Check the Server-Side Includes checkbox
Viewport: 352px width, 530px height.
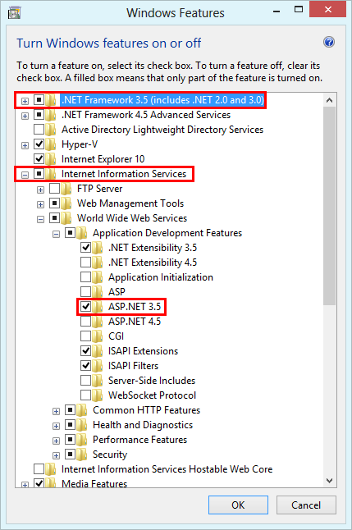(x=86, y=380)
